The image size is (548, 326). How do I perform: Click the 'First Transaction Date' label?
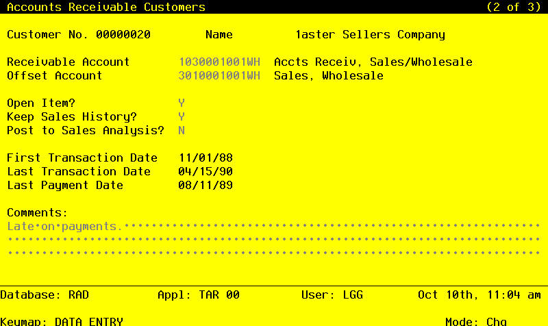pos(82,158)
